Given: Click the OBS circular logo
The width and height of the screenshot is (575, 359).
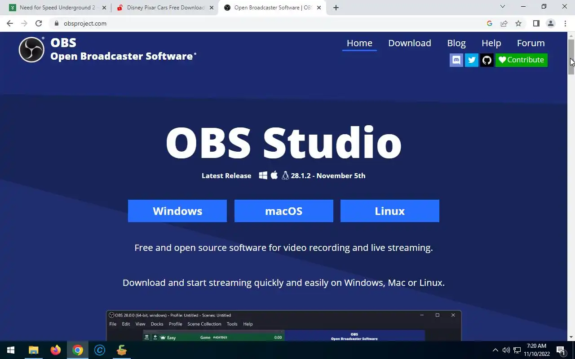Looking at the screenshot, I should coord(31,49).
